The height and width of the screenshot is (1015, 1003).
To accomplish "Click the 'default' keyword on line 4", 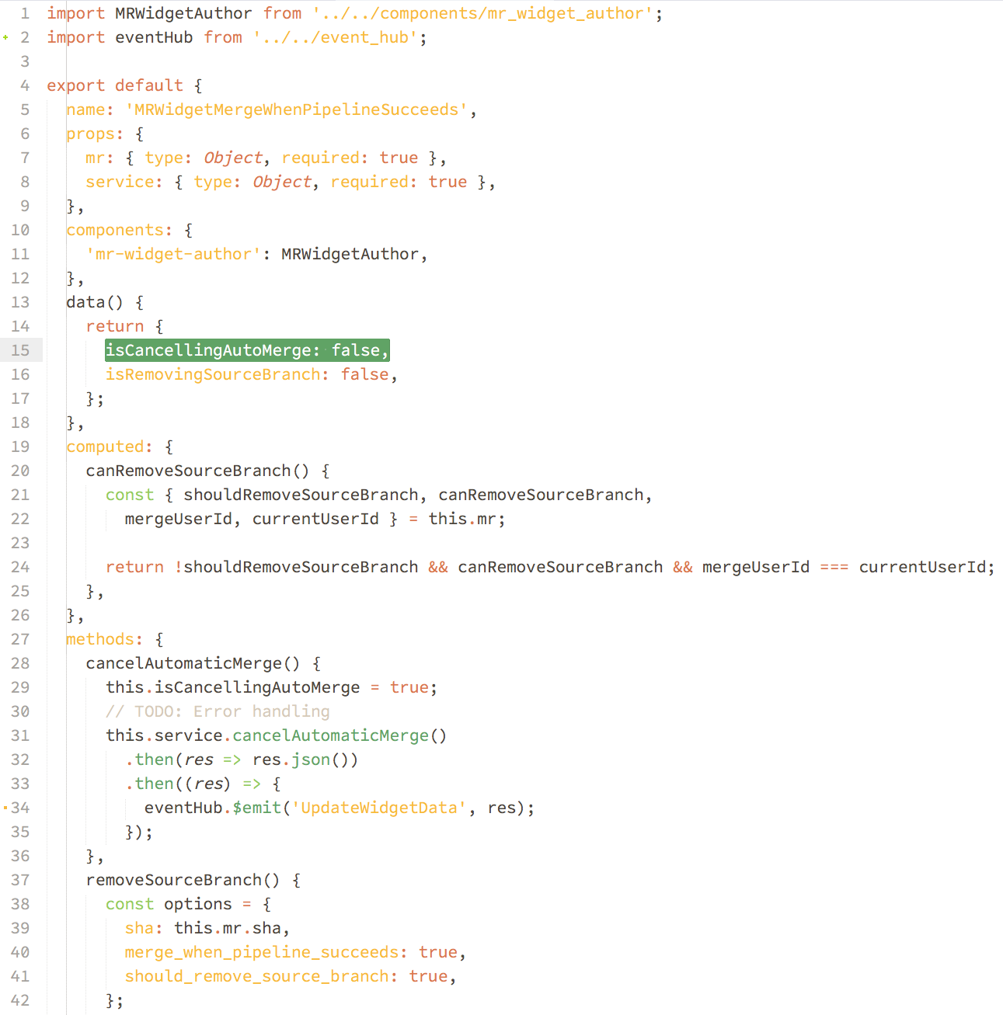I will coord(149,85).
